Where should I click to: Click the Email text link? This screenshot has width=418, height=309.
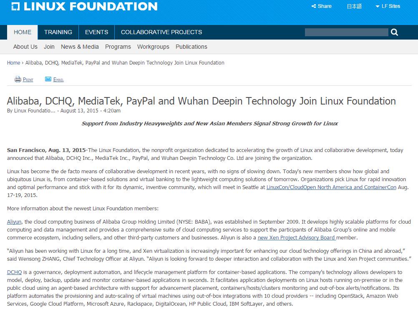coord(58,80)
